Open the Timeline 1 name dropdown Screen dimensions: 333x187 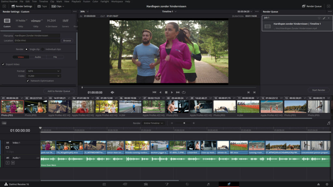pos(169,11)
